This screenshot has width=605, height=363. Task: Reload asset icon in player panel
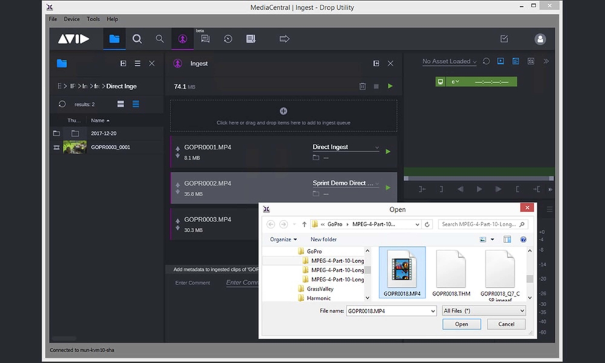click(x=486, y=61)
